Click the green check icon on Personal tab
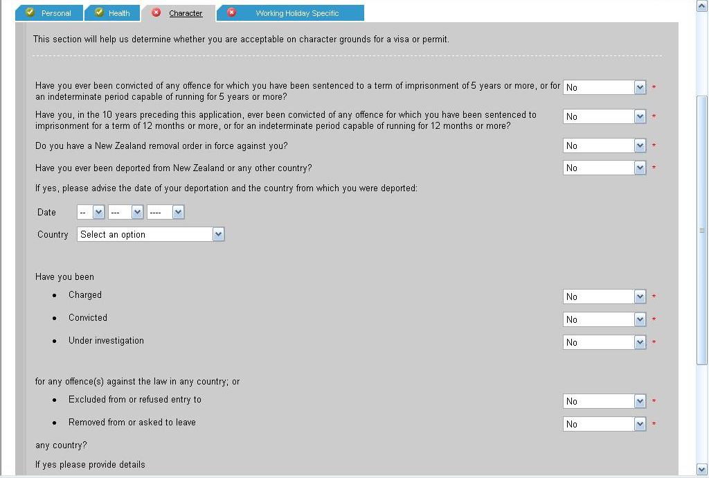Viewport: 709px width, 478px height. pyautogui.click(x=30, y=12)
